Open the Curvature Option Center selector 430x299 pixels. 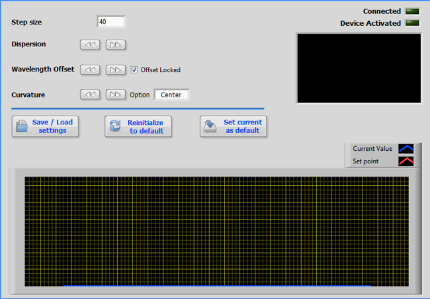pyautogui.click(x=171, y=95)
